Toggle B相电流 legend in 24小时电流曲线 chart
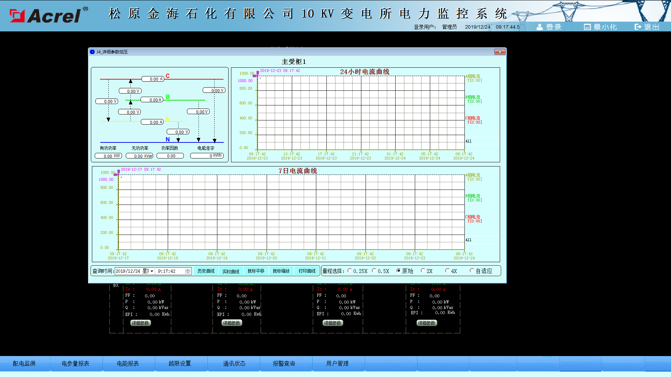The width and height of the screenshot is (671, 377). coord(474,99)
